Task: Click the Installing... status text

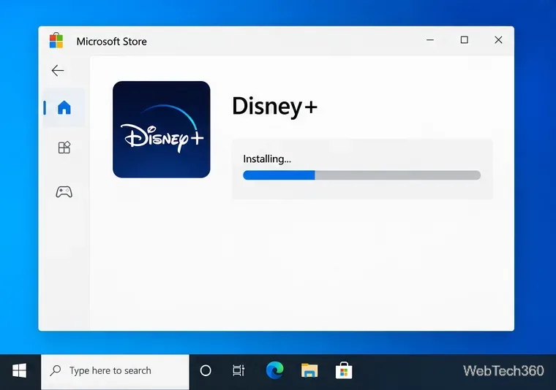Action: (267, 159)
